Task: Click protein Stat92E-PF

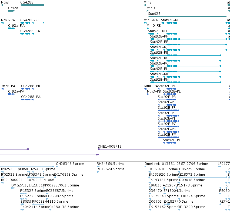Action: pos(167,108)
